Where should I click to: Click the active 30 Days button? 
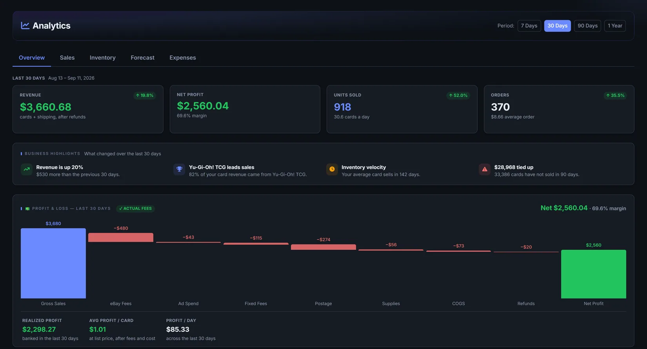coord(557,26)
